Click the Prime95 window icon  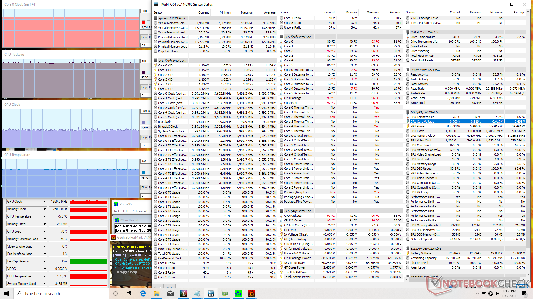[116, 204]
